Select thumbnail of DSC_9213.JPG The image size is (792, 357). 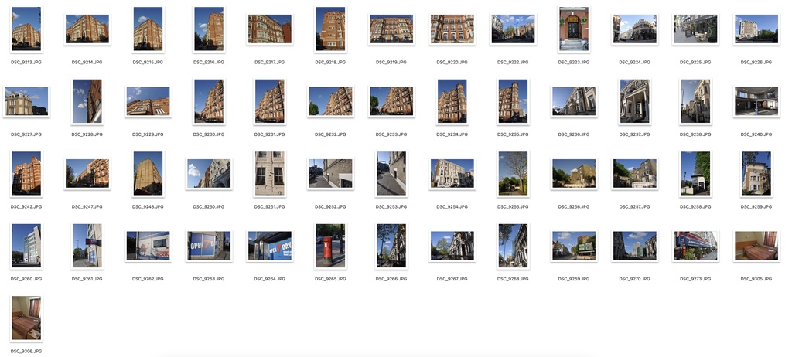[26, 29]
